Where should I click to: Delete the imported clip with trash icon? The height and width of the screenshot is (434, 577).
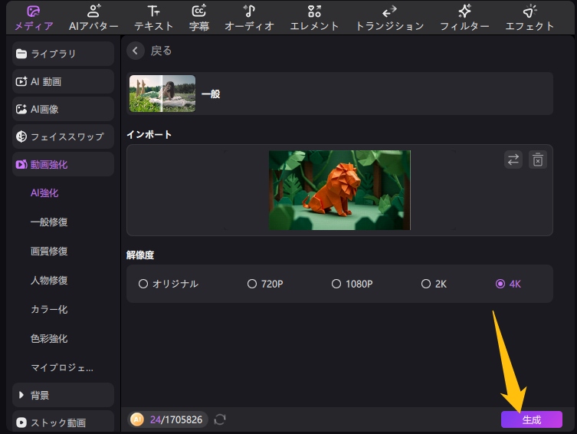(538, 159)
